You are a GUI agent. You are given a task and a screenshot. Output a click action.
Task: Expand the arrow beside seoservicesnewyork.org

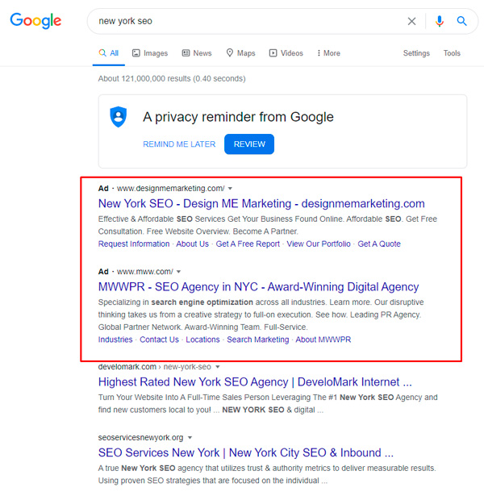coord(190,438)
